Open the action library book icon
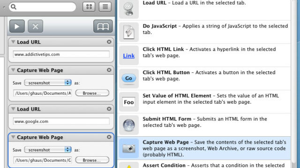Viewport: 300px width, 168px height. click(x=103, y=26)
